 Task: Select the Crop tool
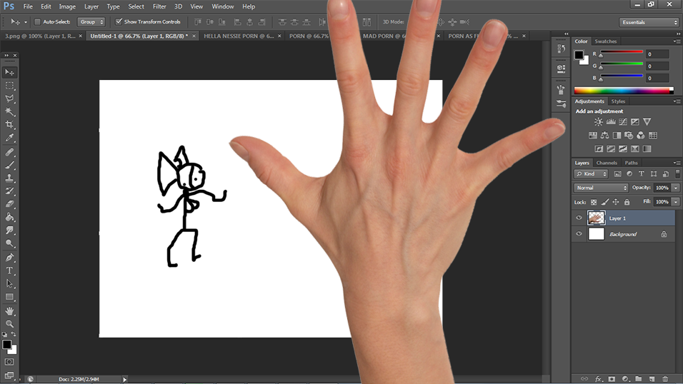tap(10, 125)
